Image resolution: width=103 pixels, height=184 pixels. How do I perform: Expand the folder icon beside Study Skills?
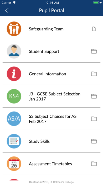click(x=94, y=141)
